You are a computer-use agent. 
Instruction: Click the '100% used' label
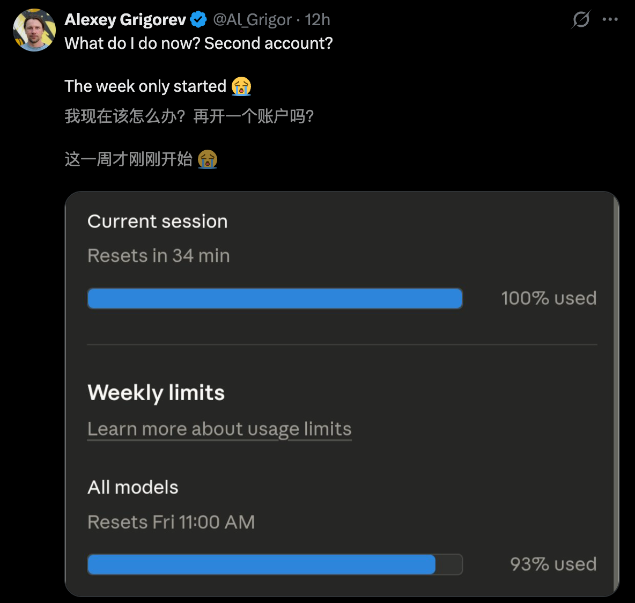pyautogui.click(x=549, y=298)
